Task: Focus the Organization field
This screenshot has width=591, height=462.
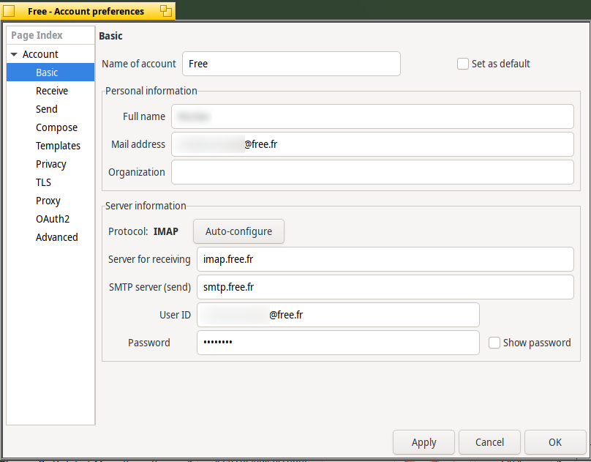Action: click(x=372, y=172)
